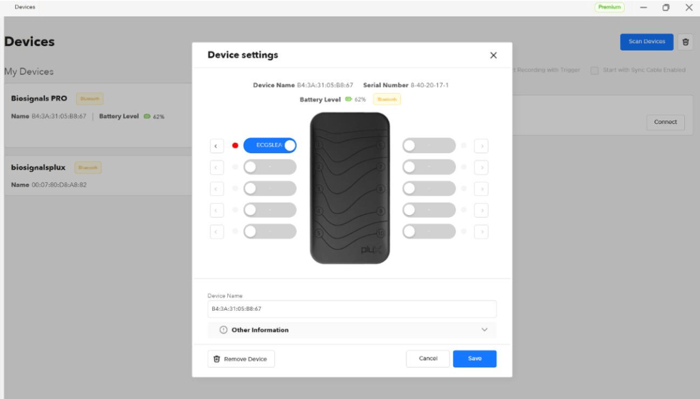Close the Device settings dialog with X
The height and width of the screenshot is (399, 700).
[493, 55]
